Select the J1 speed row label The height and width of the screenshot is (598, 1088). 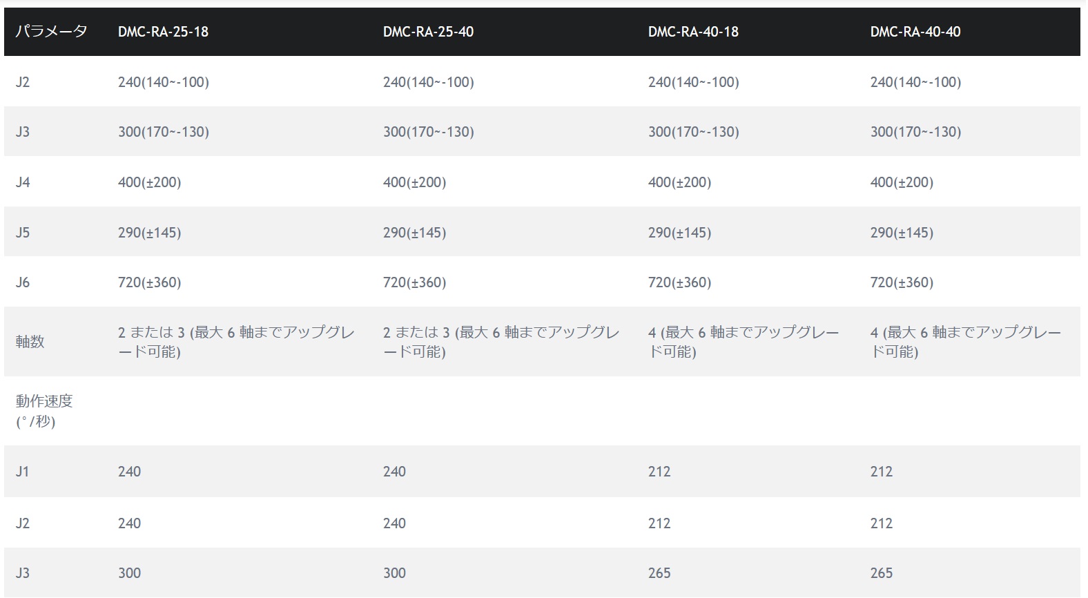coord(23,472)
